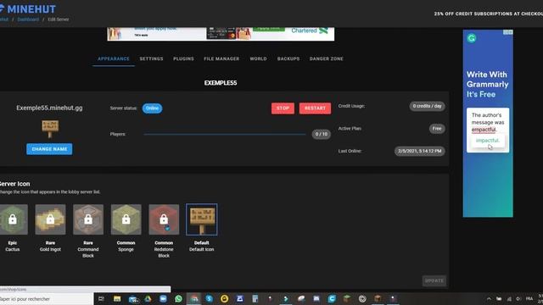This screenshot has width=543, height=305.
Task: Click the top banner advertisement
Action: click(221, 34)
